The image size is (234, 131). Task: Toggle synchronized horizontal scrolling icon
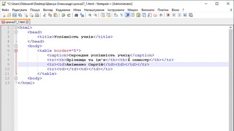tap(108, 15)
